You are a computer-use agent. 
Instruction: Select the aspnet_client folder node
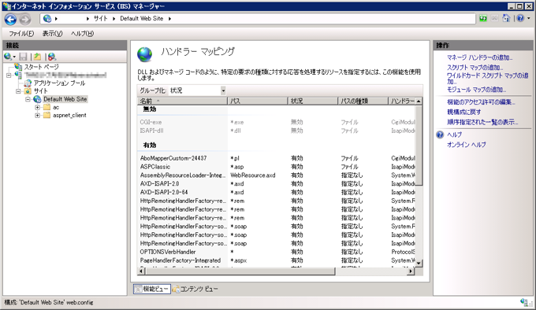[x=69, y=116]
